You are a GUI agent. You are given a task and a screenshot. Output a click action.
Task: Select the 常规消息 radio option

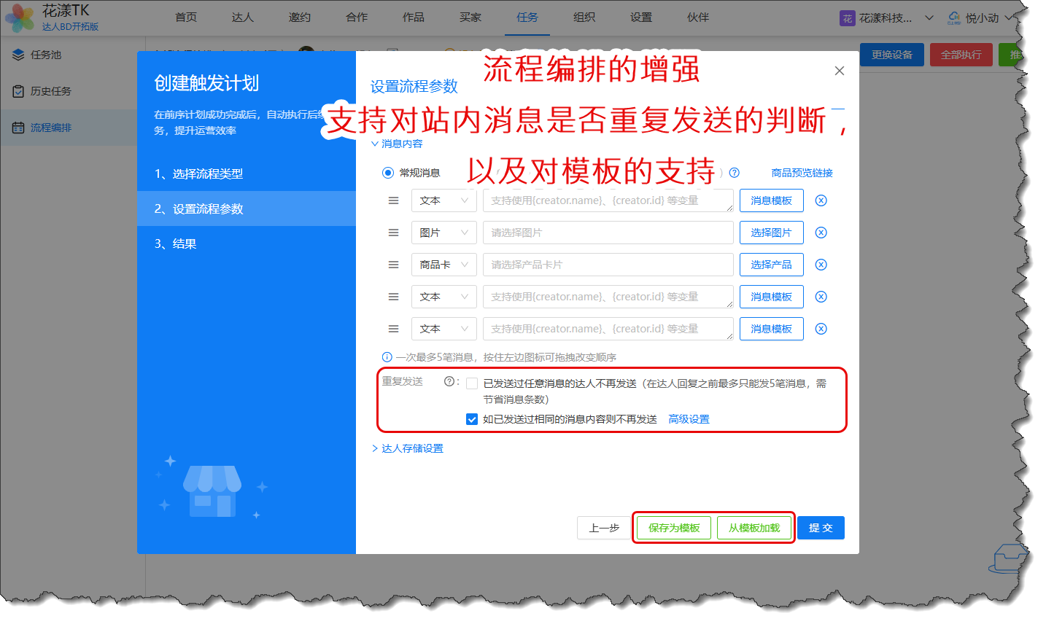[x=388, y=173]
